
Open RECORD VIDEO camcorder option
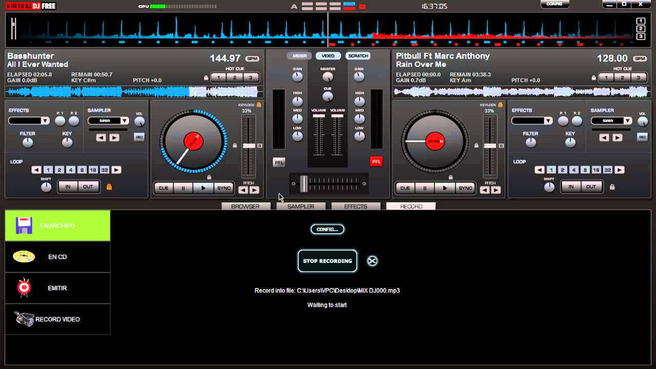pos(24,319)
